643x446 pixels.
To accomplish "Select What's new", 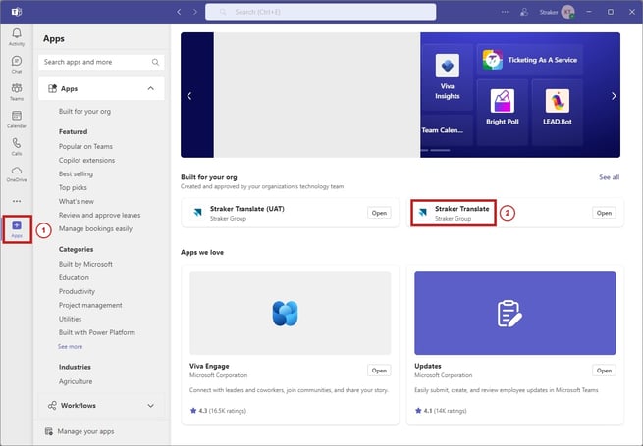I will point(76,201).
